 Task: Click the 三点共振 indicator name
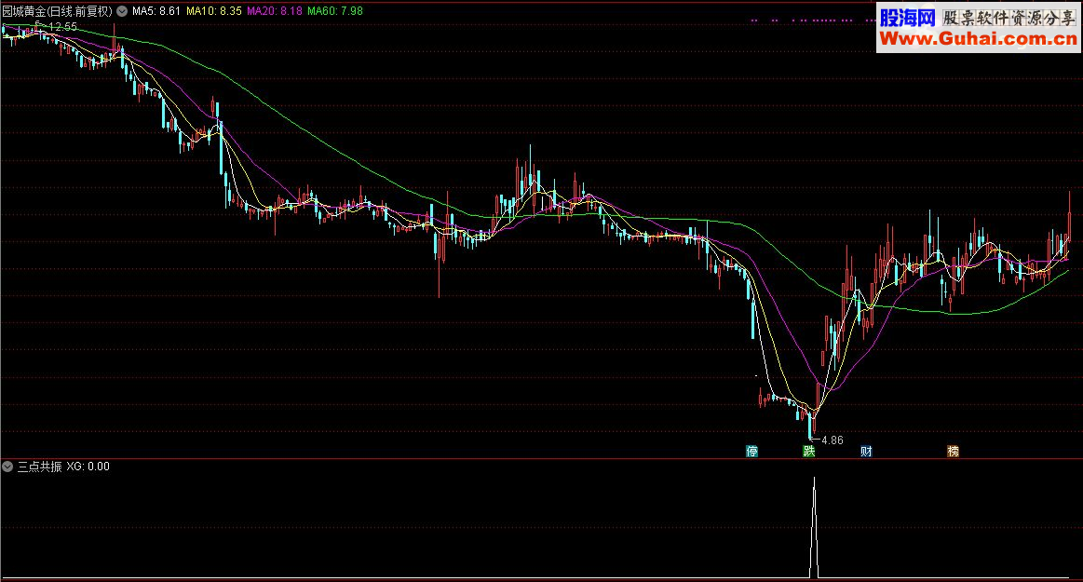[x=39, y=467]
